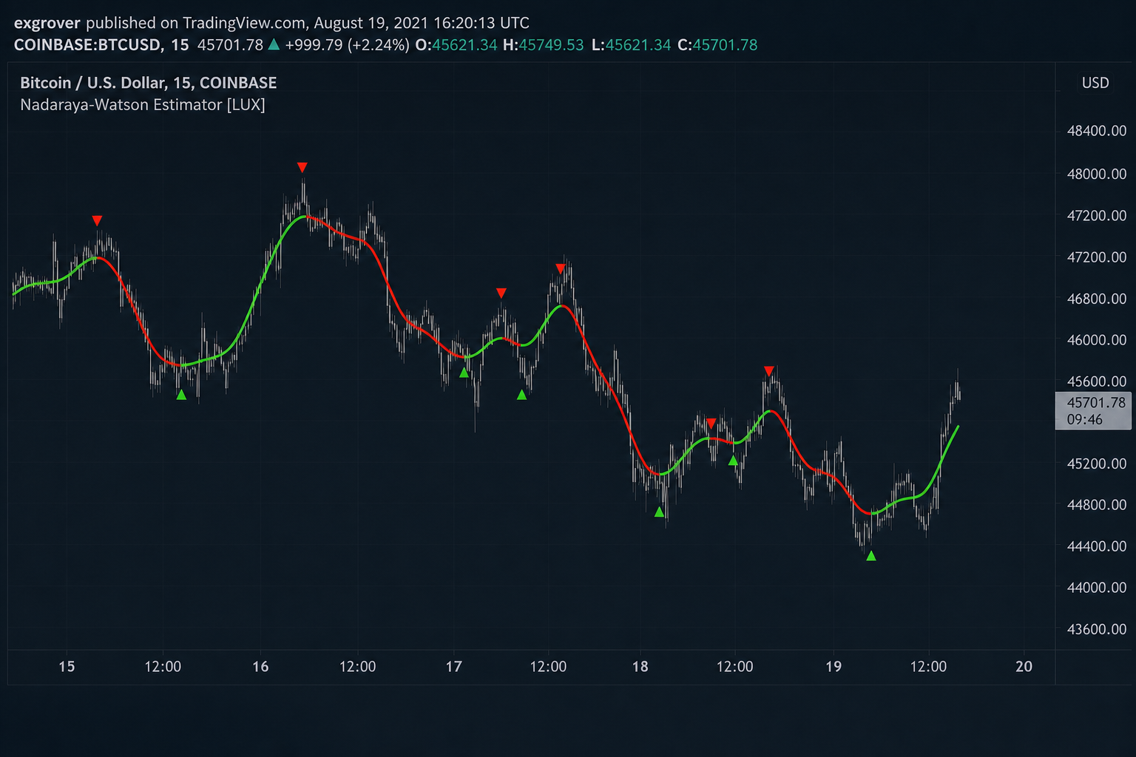Viewport: 1136px width, 757px height.
Task: Click the 43600.00 price axis label
Action: click(x=1097, y=629)
